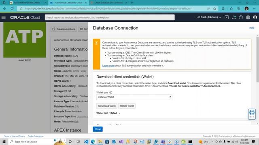Click the Cortana circle icon on the taskbar
This screenshot has height=145, width=259.
pyautogui.click(x=70, y=141)
